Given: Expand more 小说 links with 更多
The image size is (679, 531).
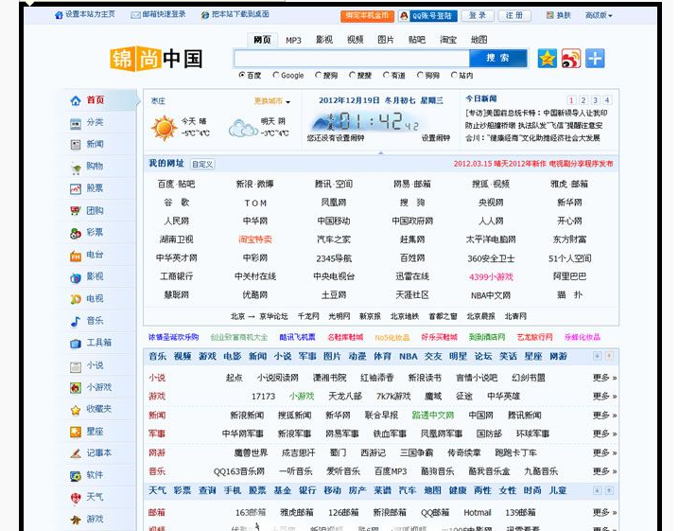Looking at the screenshot, I should [x=604, y=378].
